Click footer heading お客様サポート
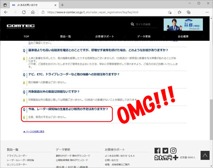The width and height of the screenshot is (213, 168). tap(115, 149)
